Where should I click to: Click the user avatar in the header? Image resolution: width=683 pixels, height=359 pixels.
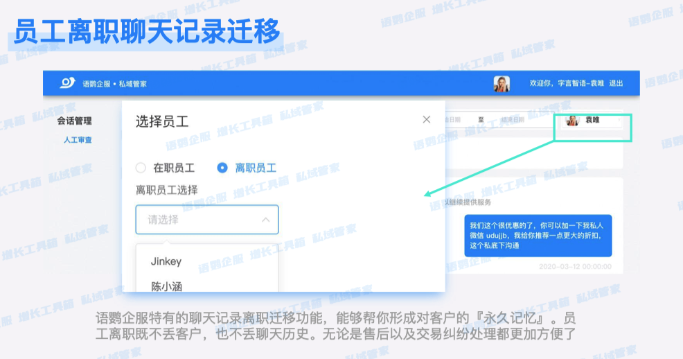pyautogui.click(x=502, y=84)
